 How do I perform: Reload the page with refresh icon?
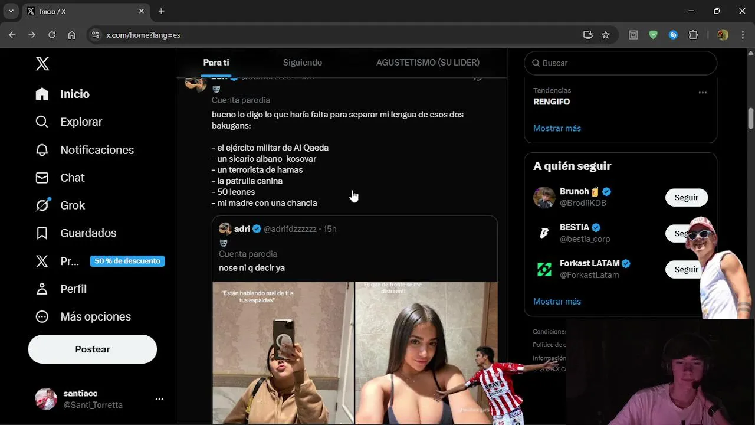(52, 35)
